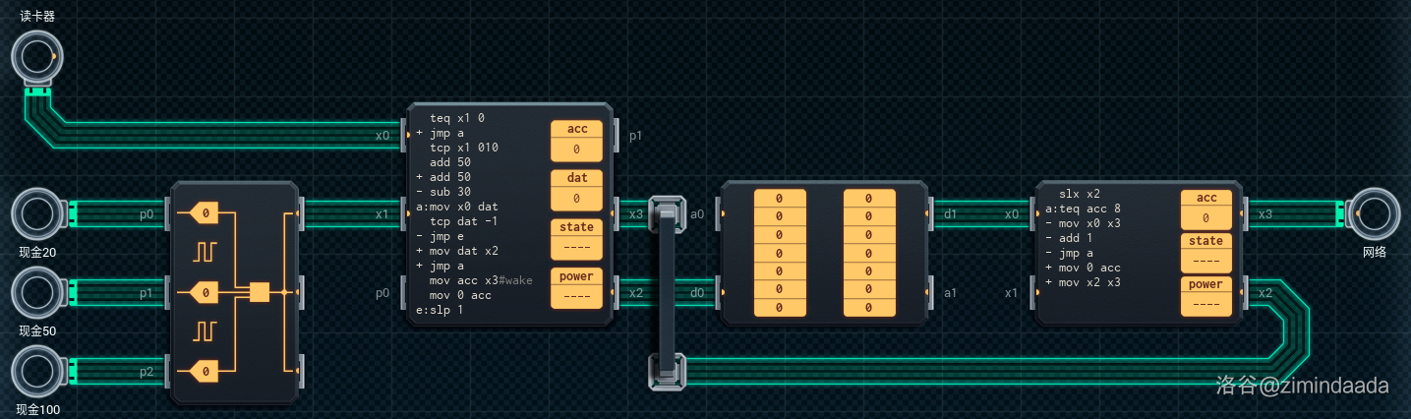Select the state register on the left microcontroller
1411x419 pixels.
(x=576, y=238)
